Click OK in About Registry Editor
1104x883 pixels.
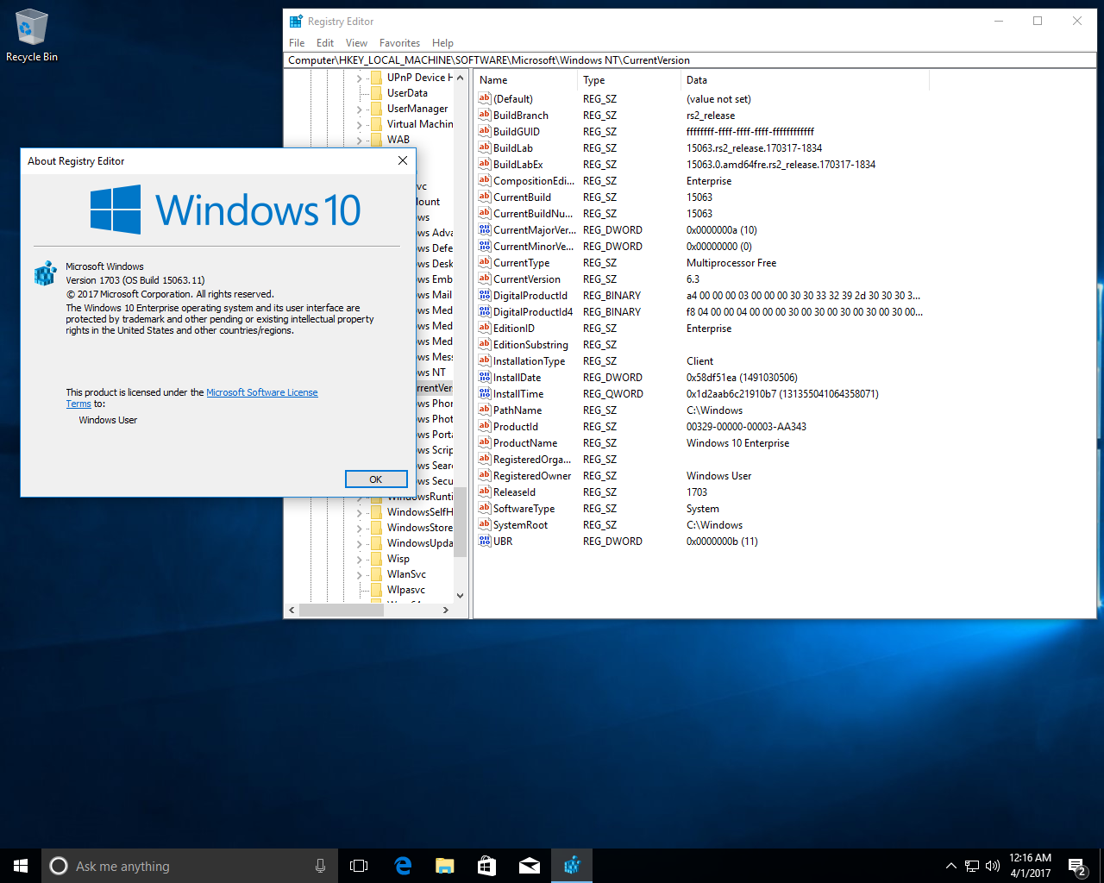[376, 479]
